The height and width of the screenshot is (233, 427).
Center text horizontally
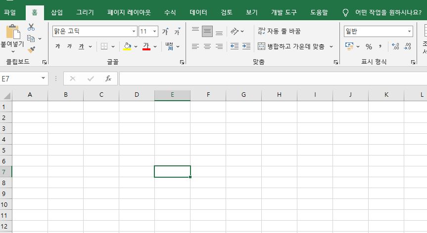point(207,46)
